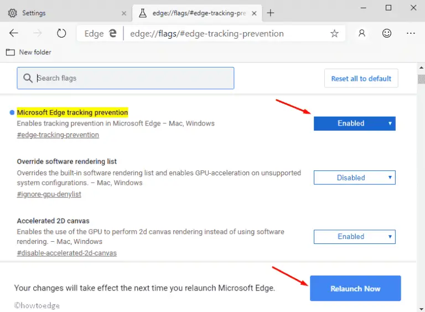Click the vertical scrollbar thumb
The width and height of the screenshot is (425, 312).
[420, 79]
